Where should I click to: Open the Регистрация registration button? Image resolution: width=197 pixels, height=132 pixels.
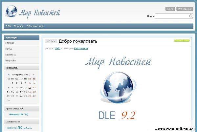click(x=185, y=9)
